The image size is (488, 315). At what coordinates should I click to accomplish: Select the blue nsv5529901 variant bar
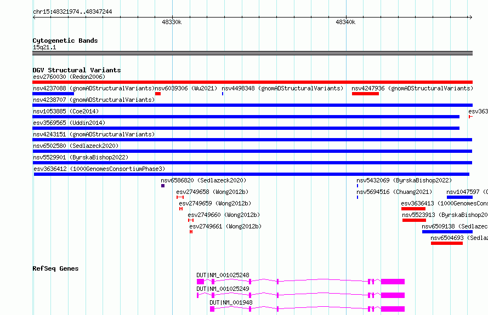tap(252, 163)
